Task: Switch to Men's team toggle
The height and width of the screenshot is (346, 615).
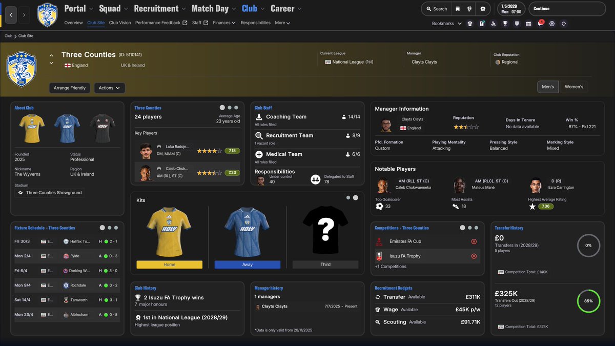Action: tap(548, 87)
